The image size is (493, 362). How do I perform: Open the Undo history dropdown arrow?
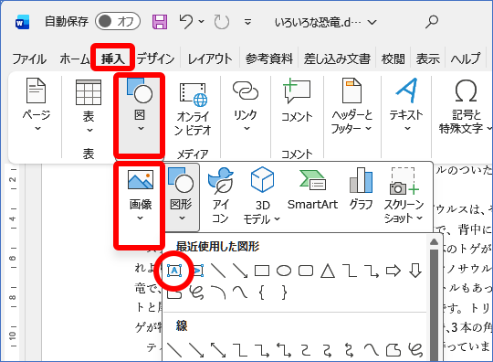[x=202, y=21]
